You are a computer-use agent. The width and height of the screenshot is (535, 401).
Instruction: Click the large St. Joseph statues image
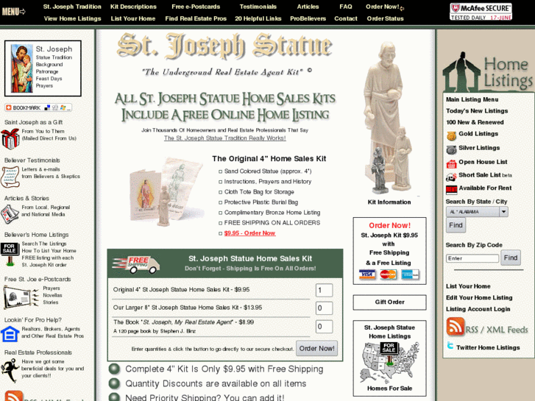389,118
